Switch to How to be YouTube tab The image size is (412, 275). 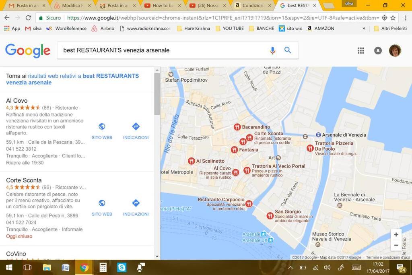coord(163,6)
